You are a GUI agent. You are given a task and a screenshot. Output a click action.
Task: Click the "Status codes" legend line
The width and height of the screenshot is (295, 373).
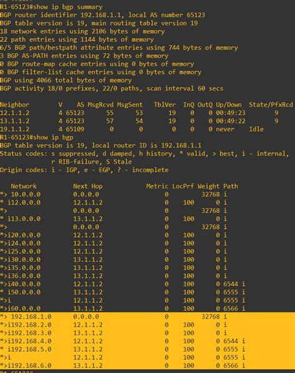click(x=144, y=153)
